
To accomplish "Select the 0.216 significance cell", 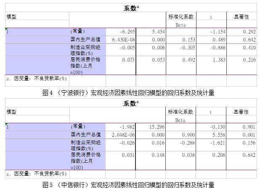I will (241, 65).
